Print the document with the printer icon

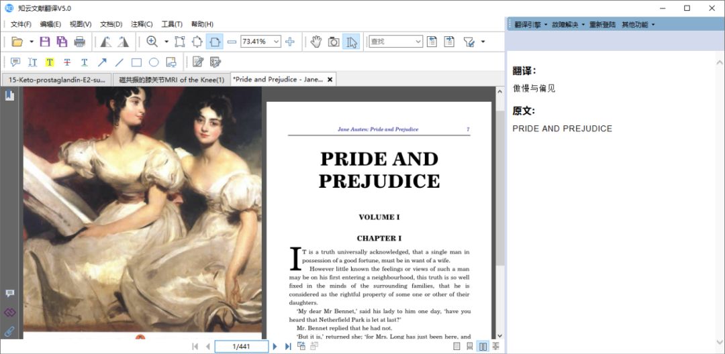(x=79, y=42)
